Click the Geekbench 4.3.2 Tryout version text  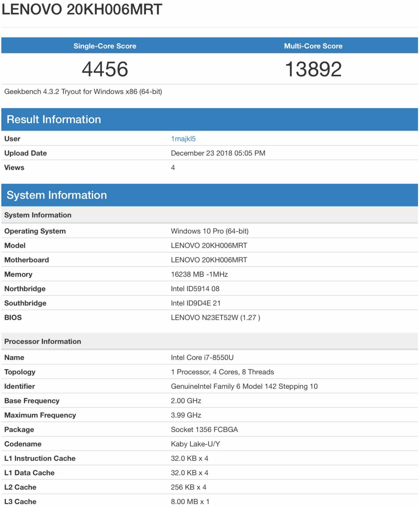coord(83,92)
